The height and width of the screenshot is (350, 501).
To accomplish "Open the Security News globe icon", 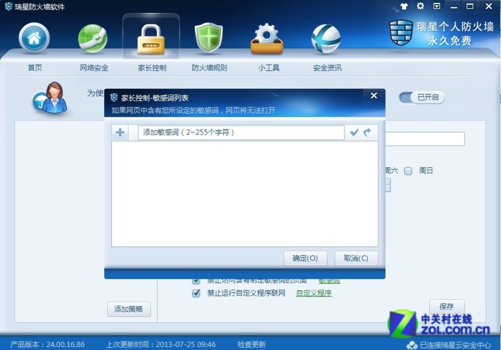I will point(326,39).
